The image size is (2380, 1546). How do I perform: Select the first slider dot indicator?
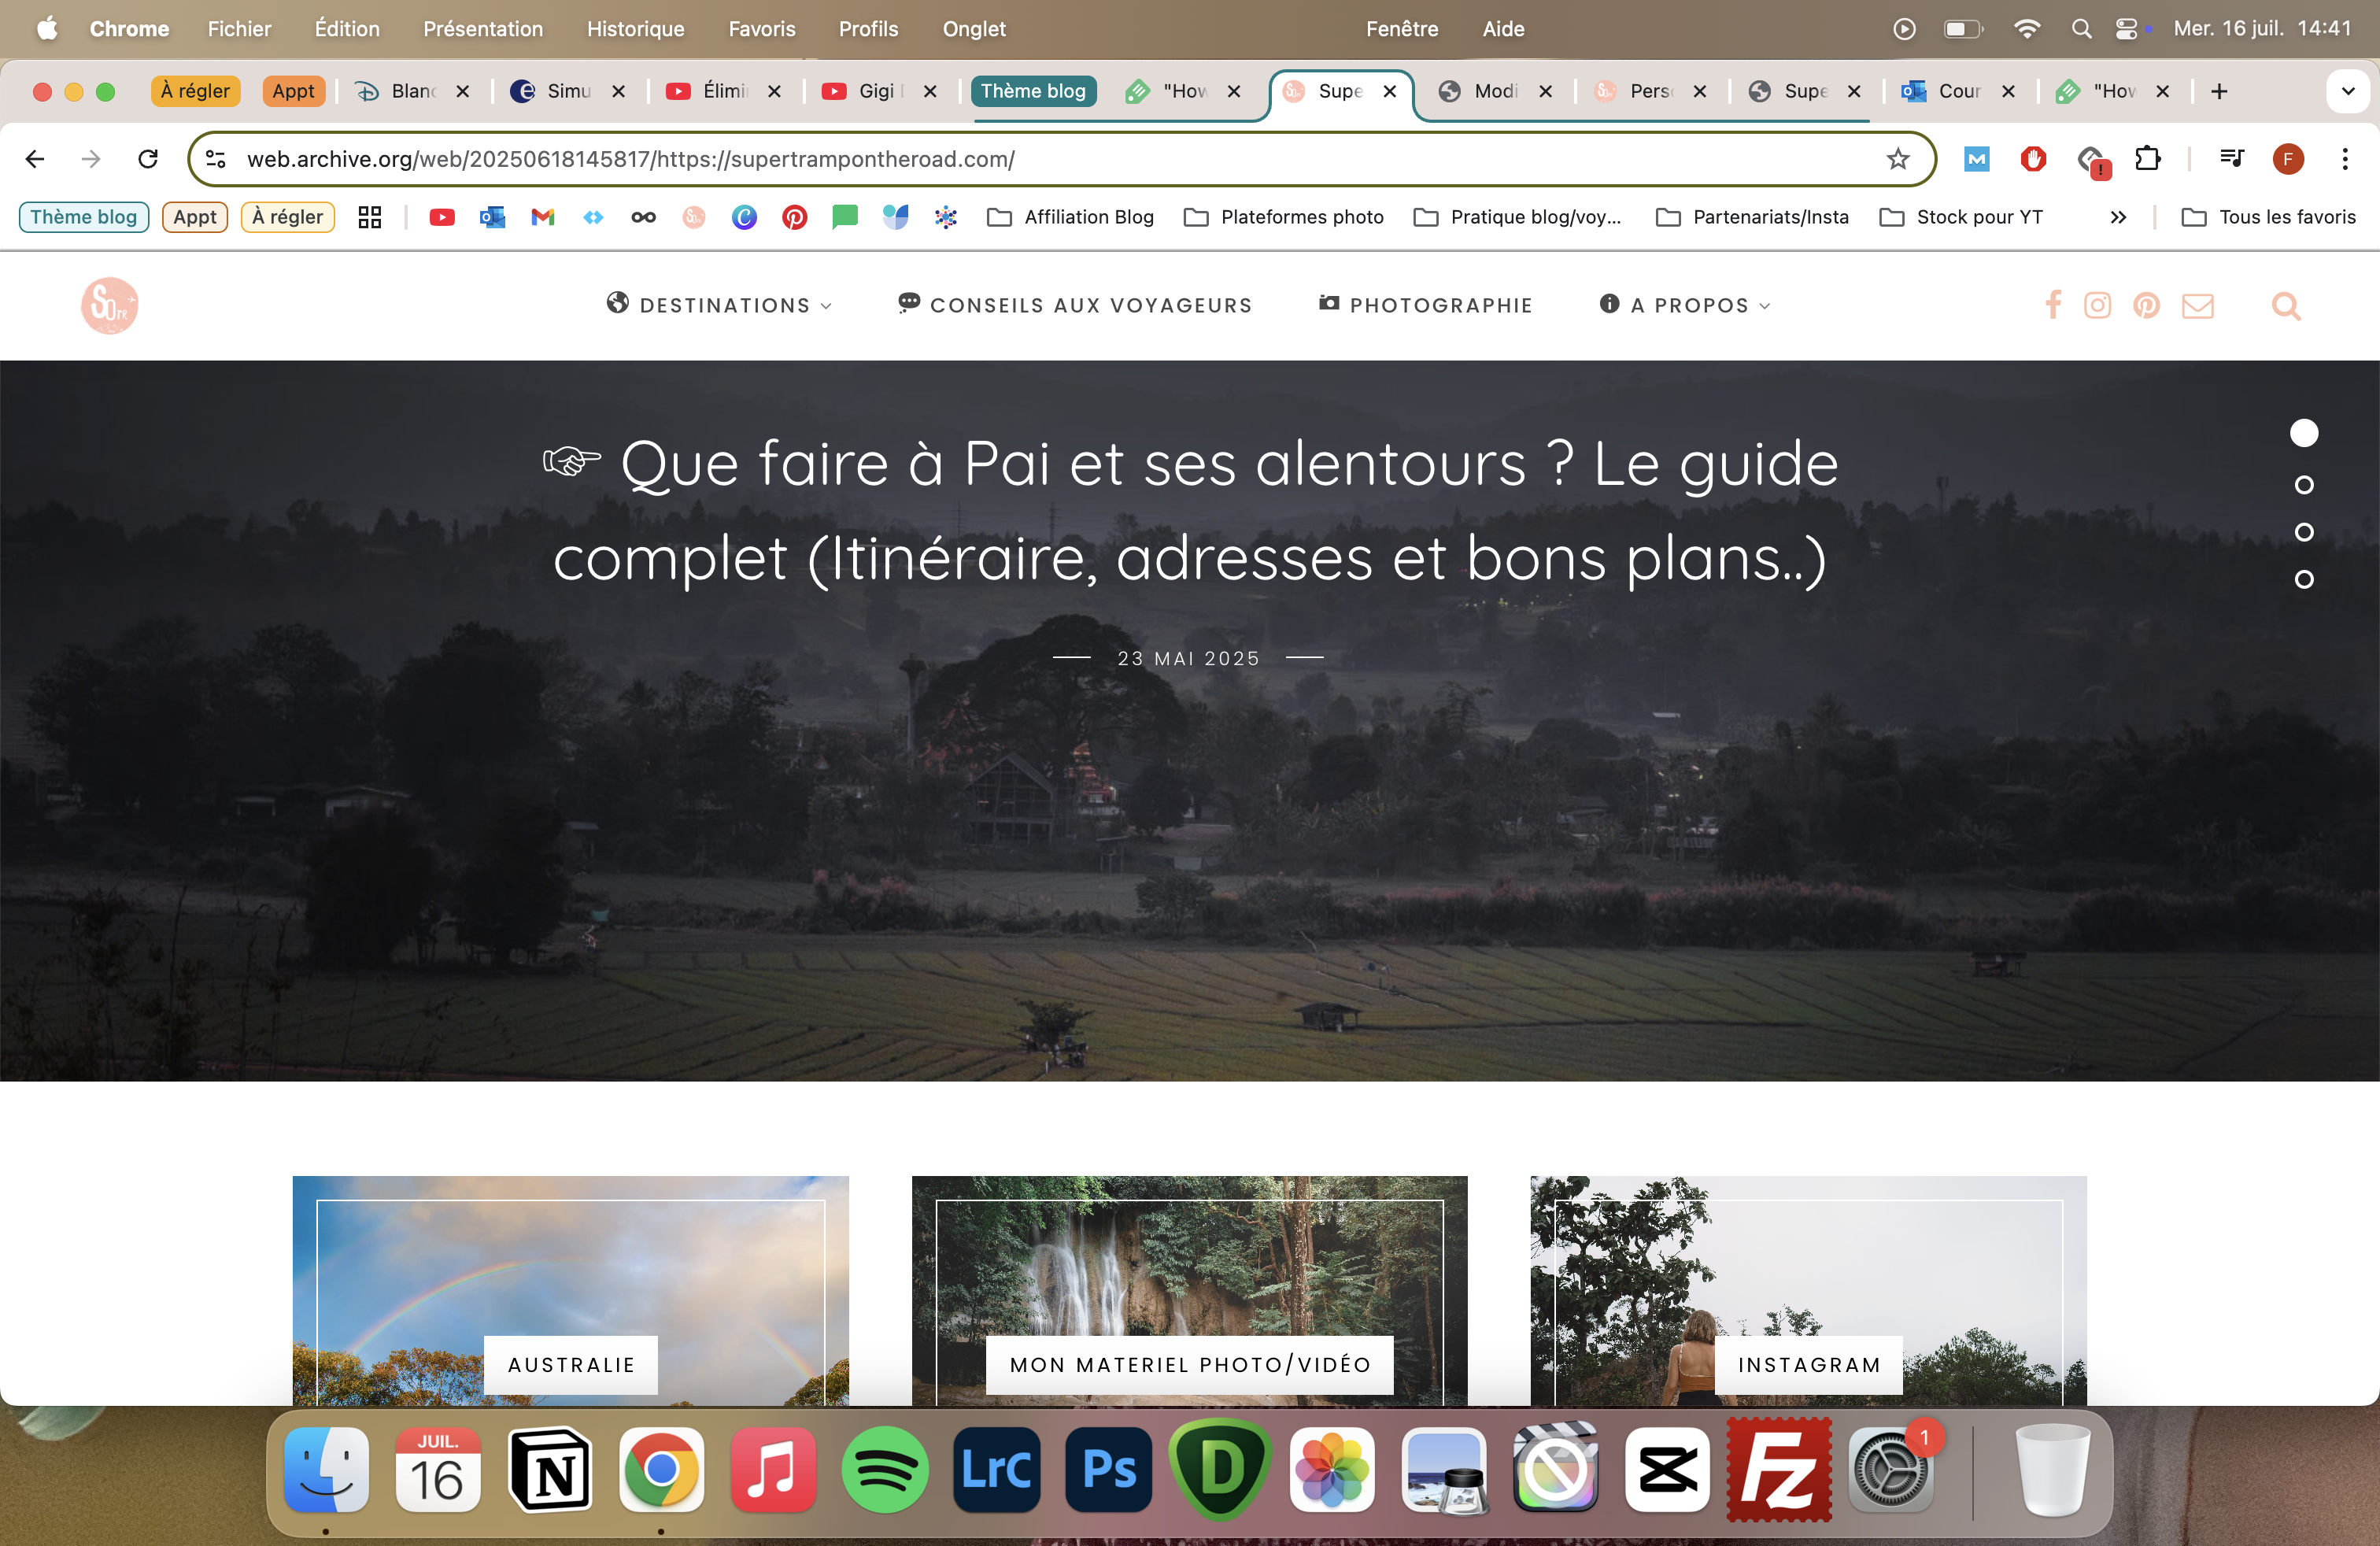2304,433
